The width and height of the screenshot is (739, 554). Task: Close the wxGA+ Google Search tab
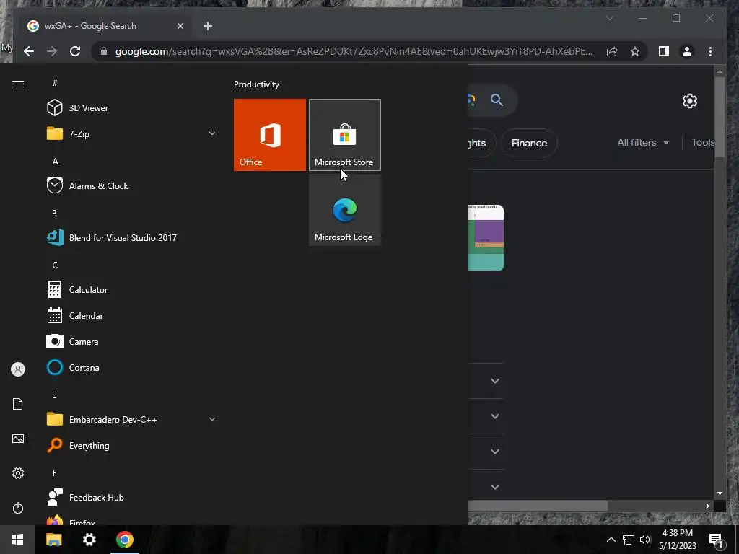[180, 26]
